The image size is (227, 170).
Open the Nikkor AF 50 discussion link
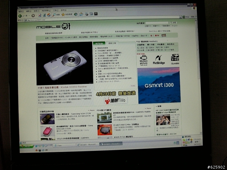point(109,66)
